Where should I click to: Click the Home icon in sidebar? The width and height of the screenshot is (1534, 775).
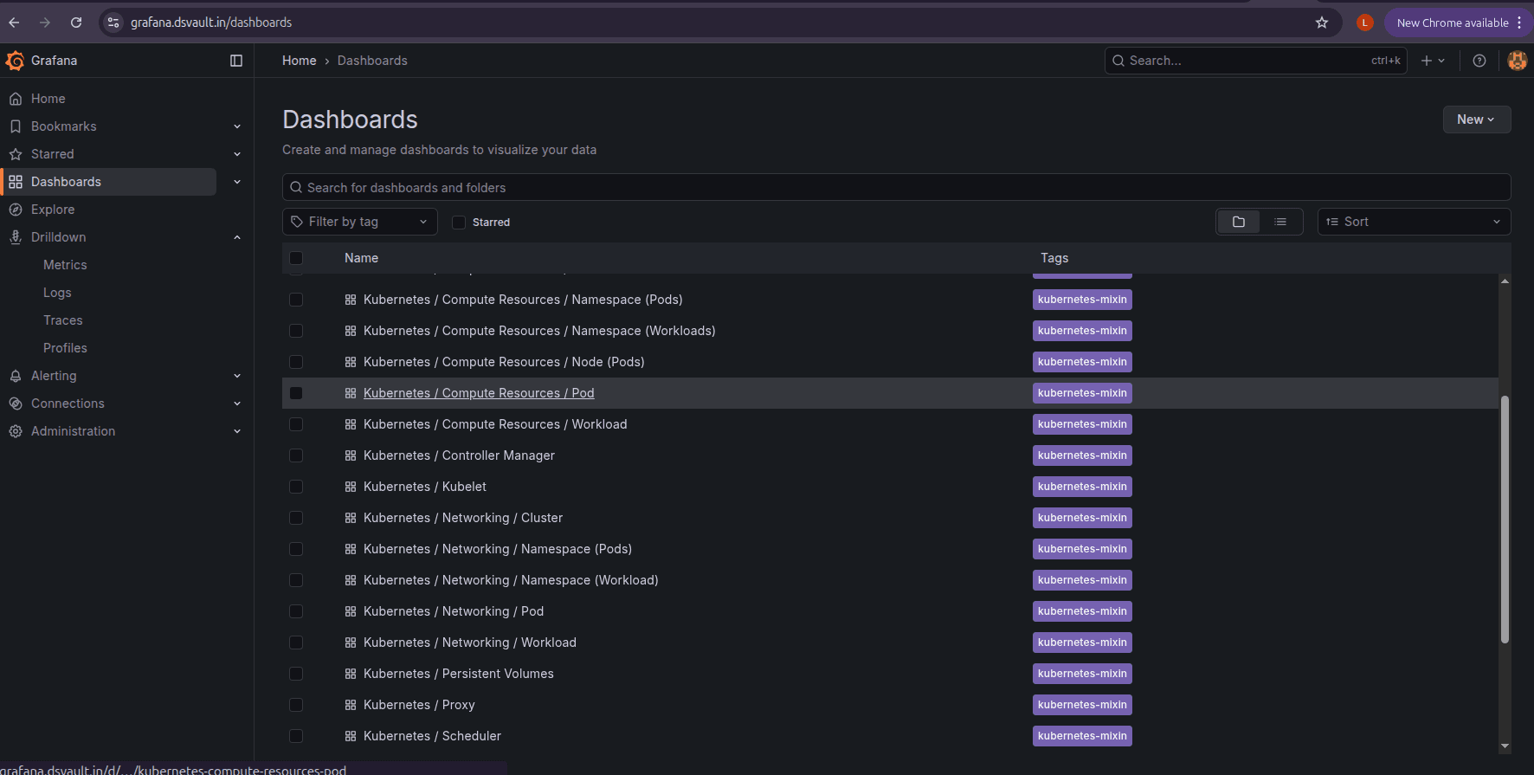[x=16, y=99]
